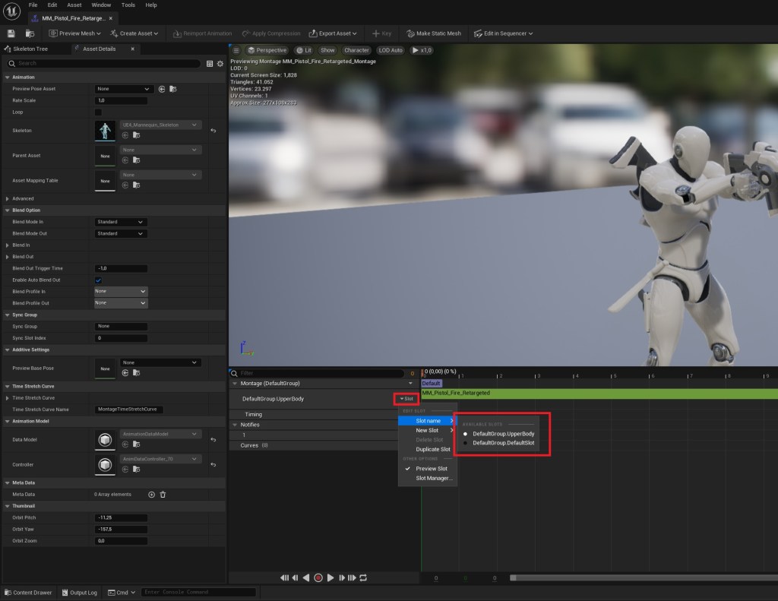Open the viewport hamburger options menu
This screenshot has height=601, width=778.
pos(236,50)
